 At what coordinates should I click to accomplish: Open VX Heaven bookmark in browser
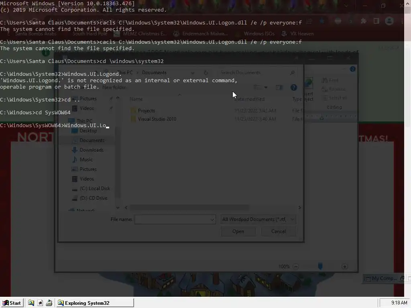pyautogui.click(x=297, y=34)
